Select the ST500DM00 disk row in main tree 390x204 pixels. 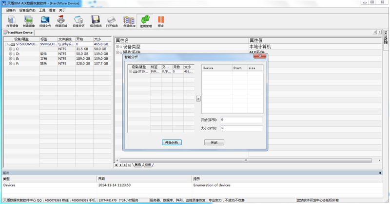58,44
